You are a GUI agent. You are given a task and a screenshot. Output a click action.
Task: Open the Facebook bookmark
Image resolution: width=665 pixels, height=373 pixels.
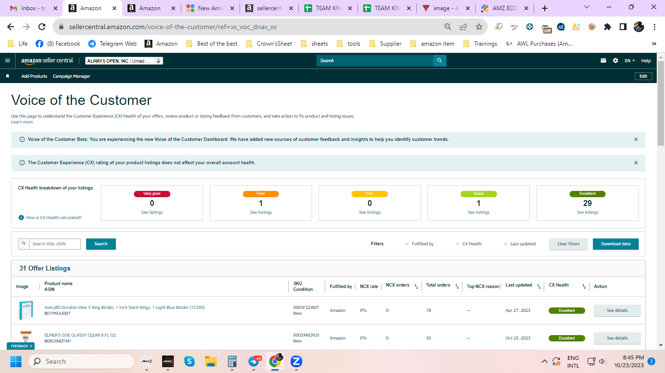[58, 44]
